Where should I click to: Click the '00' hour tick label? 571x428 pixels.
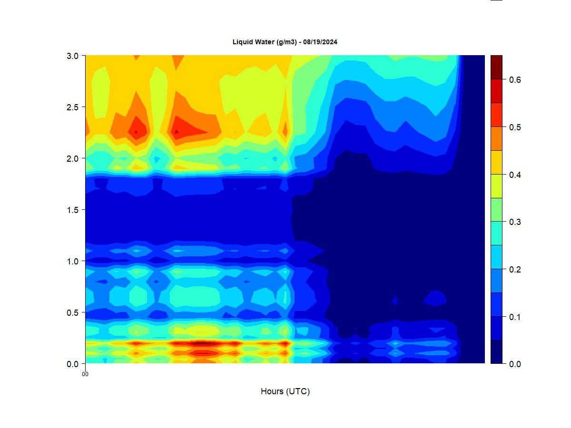tap(85, 374)
